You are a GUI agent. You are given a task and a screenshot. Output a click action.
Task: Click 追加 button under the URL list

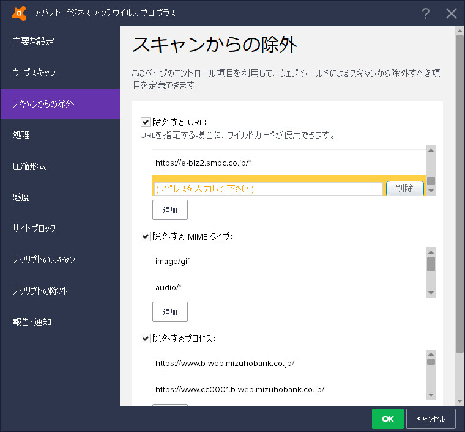click(170, 210)
